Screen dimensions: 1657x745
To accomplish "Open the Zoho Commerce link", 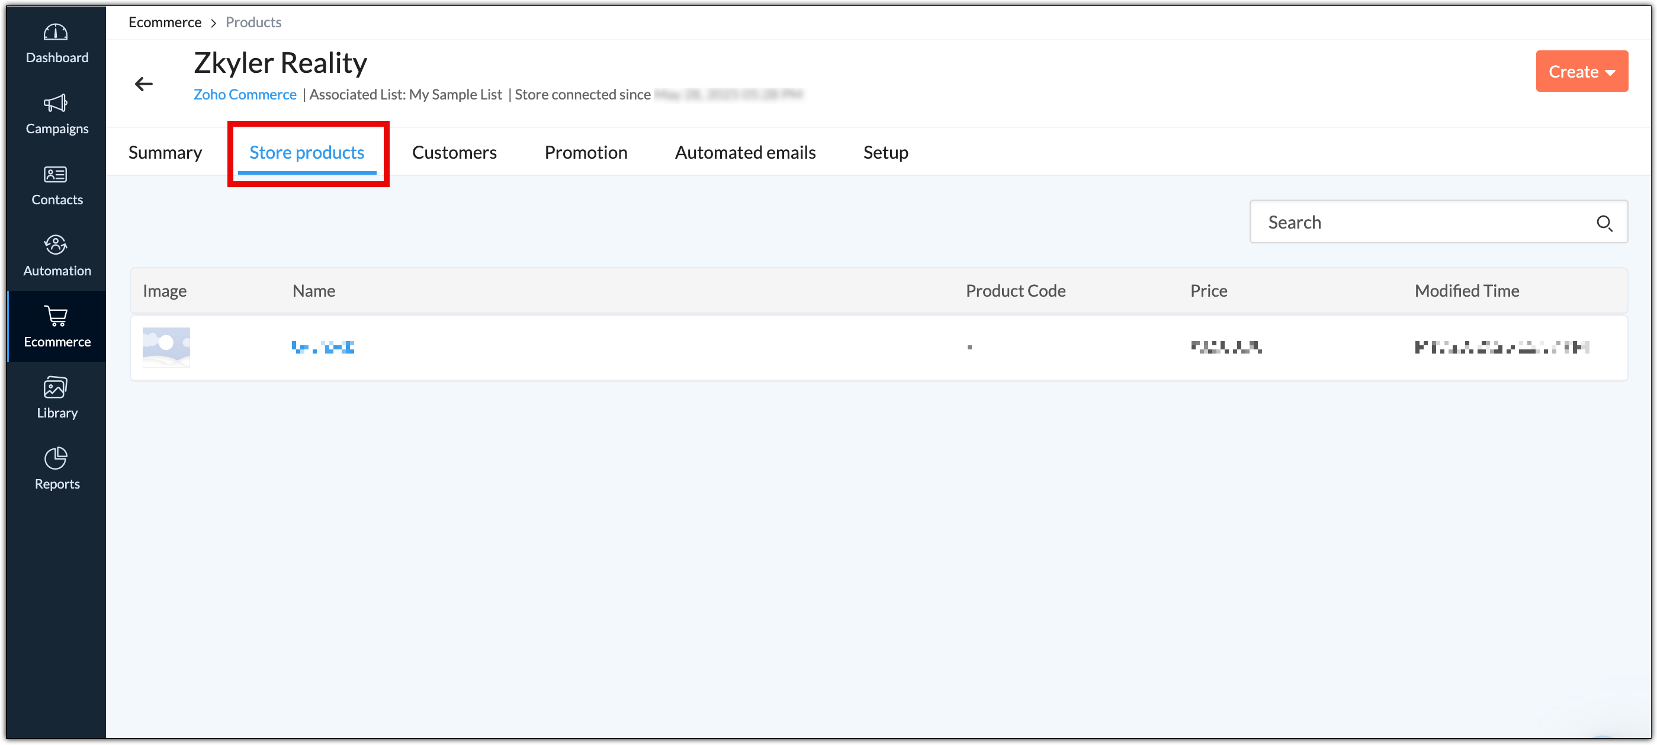I will pos(245,95).
